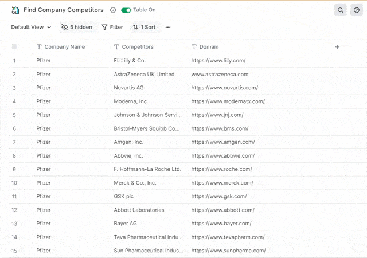The image size is (367, 258).
Task: Click the https://www.tevapharm.com/ domain cell
Action: click(228, 237)
